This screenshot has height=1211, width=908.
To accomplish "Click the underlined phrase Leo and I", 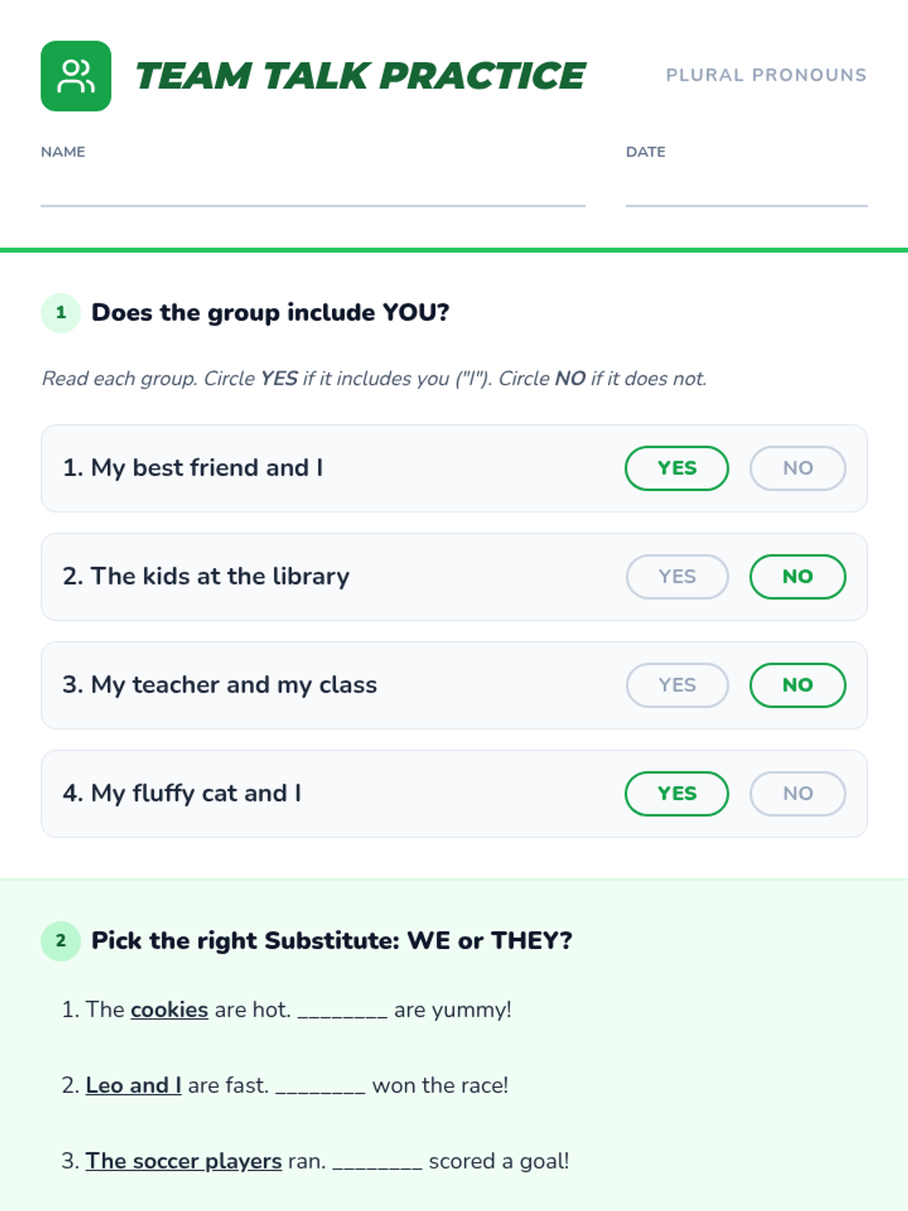I will [x=133, y=1085].
